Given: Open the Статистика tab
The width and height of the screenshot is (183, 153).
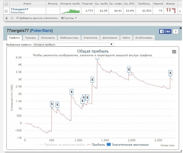Looking at the screenshot, I should (90, 38).
